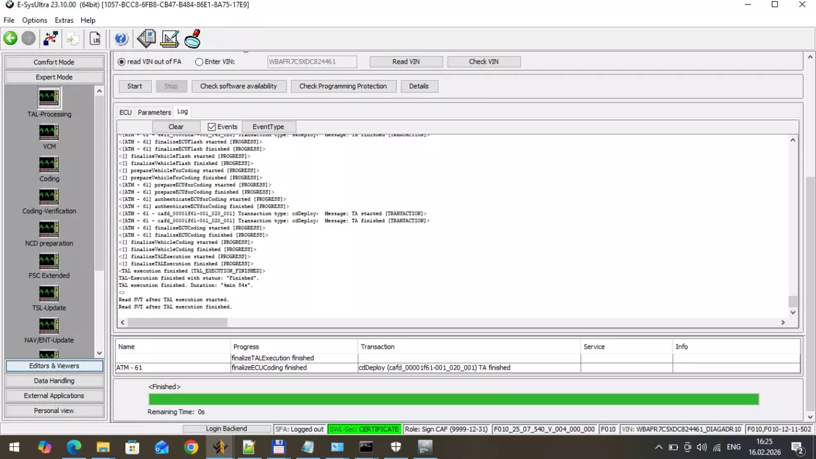Open TAL-Processing module in sidebar
Viewport: 816px width, 459px height.
(49, 98)
